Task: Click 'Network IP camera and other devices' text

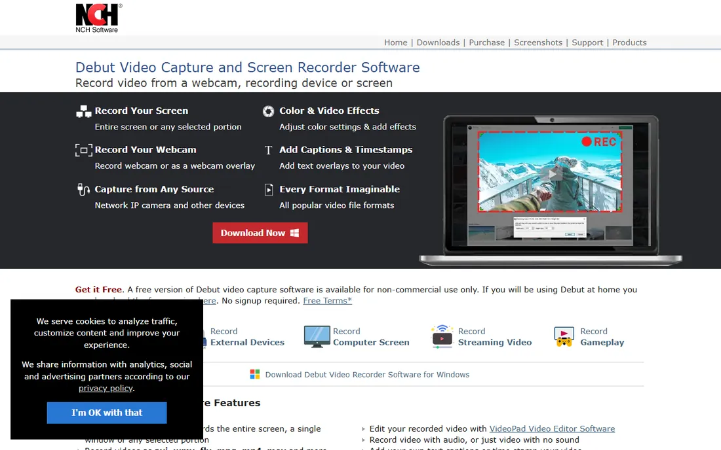Action: click(170, 205)
